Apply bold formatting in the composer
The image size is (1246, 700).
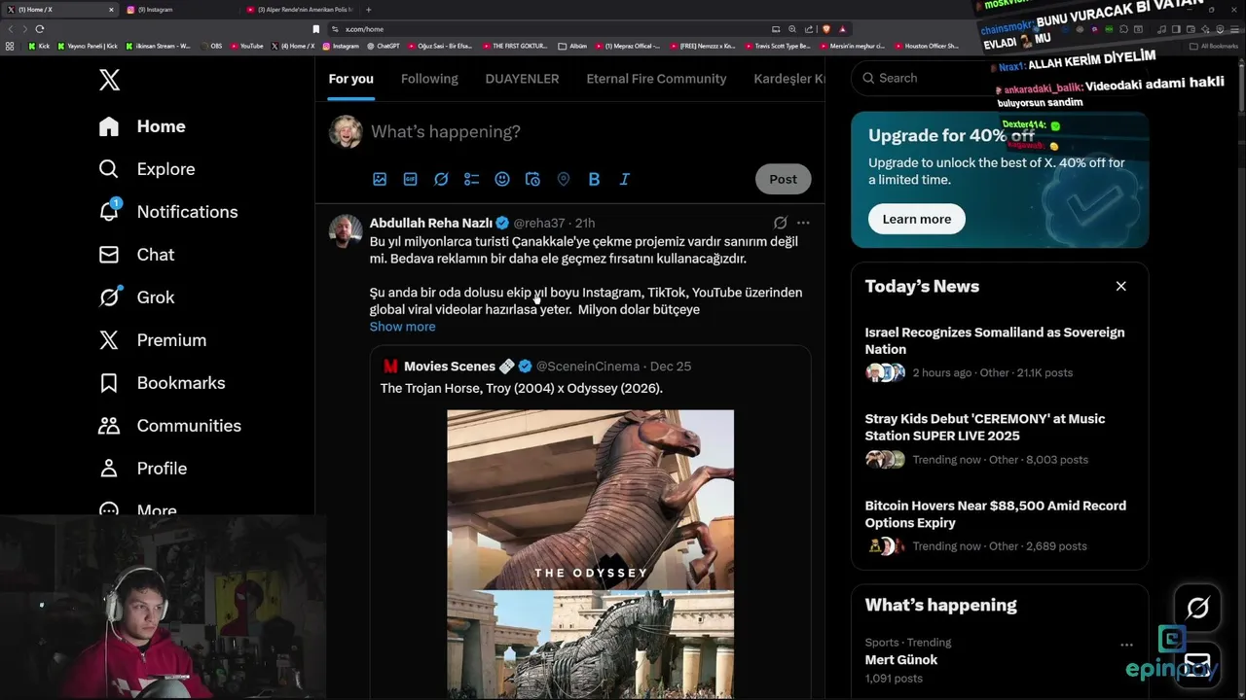pyautogui.click(x=594, y=179)
